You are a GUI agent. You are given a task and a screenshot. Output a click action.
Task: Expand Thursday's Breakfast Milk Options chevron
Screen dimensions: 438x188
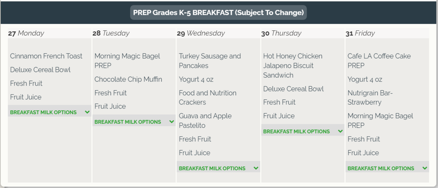click(340, 131)
